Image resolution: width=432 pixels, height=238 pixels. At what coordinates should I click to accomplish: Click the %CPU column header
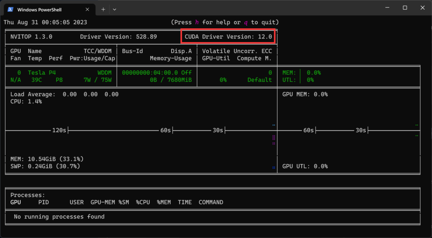pos(143,202)
